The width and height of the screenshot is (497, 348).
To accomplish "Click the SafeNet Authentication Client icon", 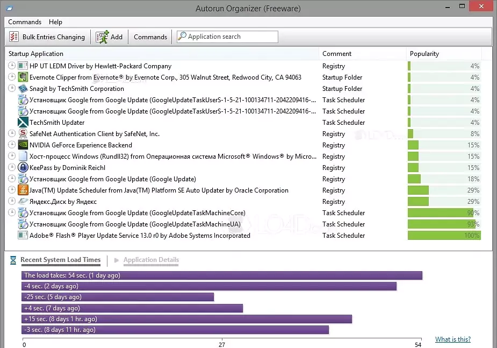I will click(21, 133).
